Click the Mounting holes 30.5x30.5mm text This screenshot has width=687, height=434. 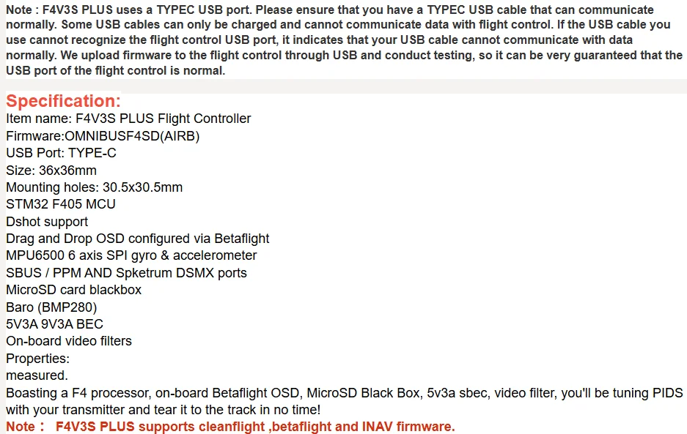click(x=94, y=187)
